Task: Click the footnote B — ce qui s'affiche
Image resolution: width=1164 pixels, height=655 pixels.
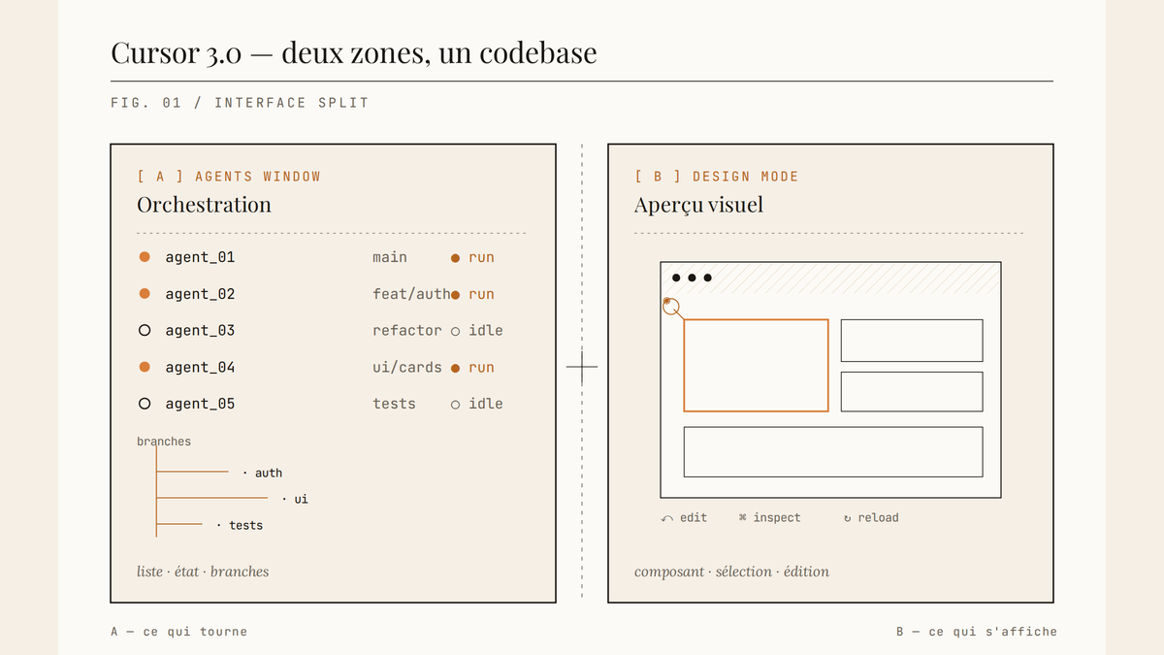Action: (x=977, y=632)
